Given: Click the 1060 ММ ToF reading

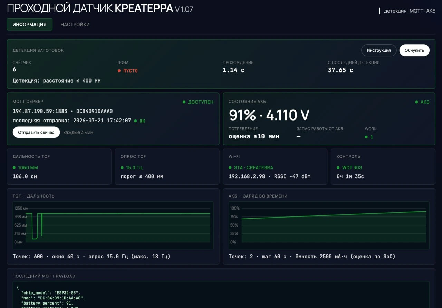Looking at the screenshot, I should [25, 167].
